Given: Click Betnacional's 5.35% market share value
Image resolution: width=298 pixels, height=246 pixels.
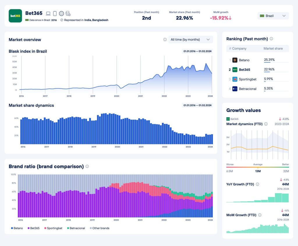Looking at the screenshot, I should [269, 88].
